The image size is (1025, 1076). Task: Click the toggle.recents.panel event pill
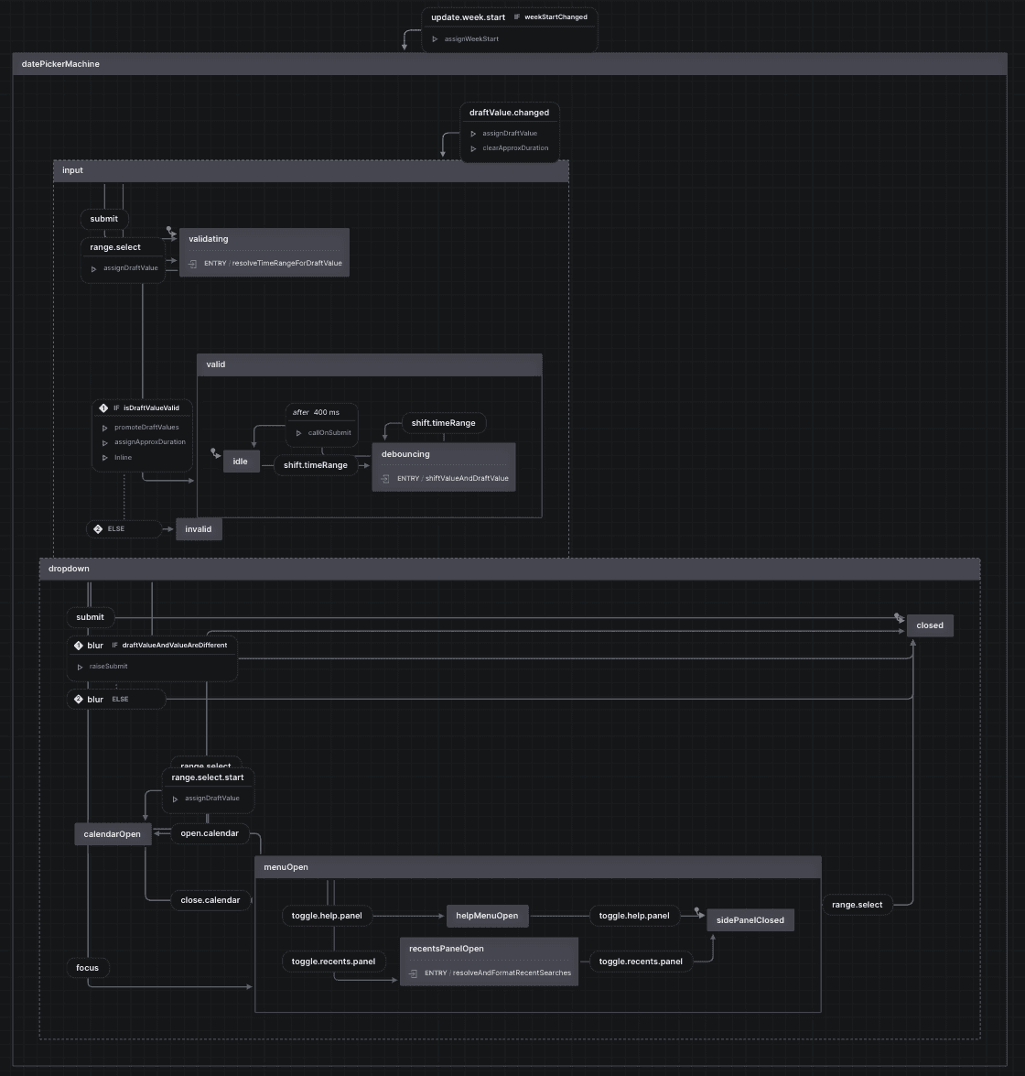click(x=334, y=962)
